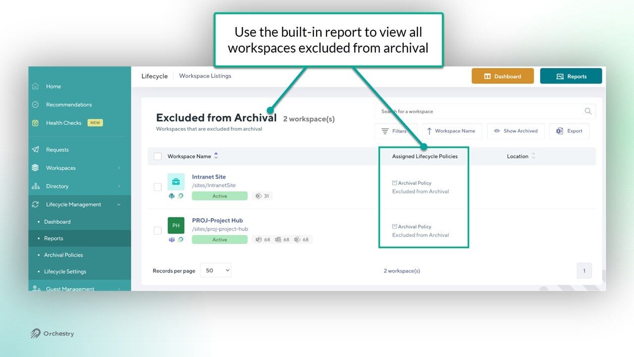Click the first 68 count badge for PROJ-Project Hub
634x357 pixels.
click(263, 239)
